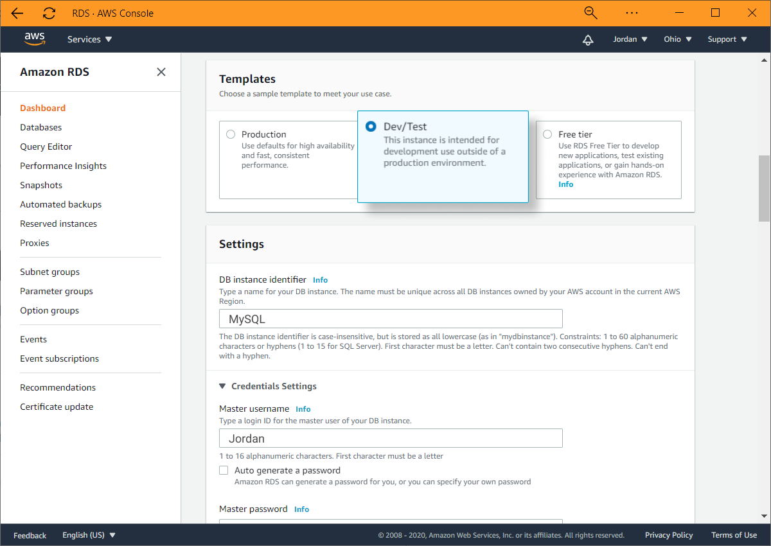Enable Auto generate a password checkbox
Screen dimensions: 771x546
pyautogui.click(x=224, y=470)
